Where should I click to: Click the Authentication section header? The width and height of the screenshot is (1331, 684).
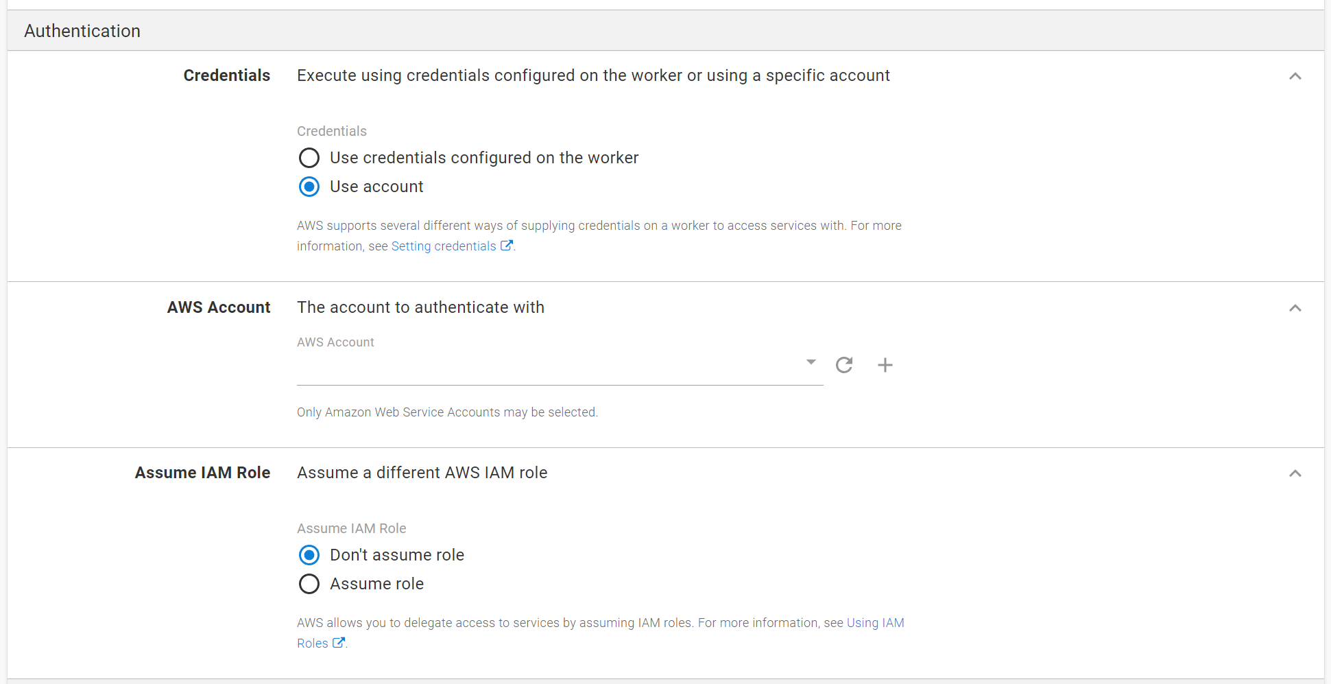click(82, 31)
